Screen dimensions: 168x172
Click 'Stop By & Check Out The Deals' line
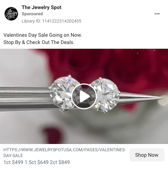pos(39,42)
